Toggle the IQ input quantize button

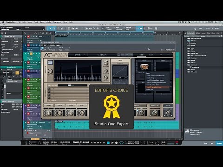(x=103, y=28)
